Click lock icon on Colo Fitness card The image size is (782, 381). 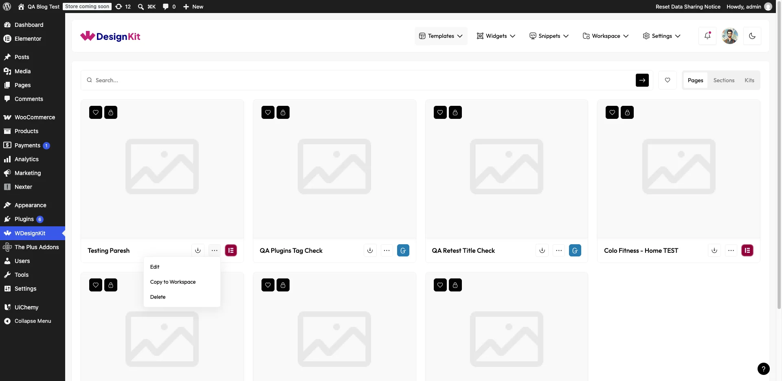pos(627,112)
